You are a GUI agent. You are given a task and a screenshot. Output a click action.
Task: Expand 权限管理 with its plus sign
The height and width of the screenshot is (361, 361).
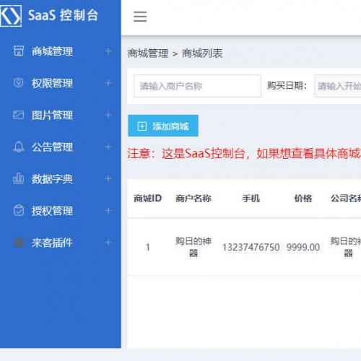[108, 83]
